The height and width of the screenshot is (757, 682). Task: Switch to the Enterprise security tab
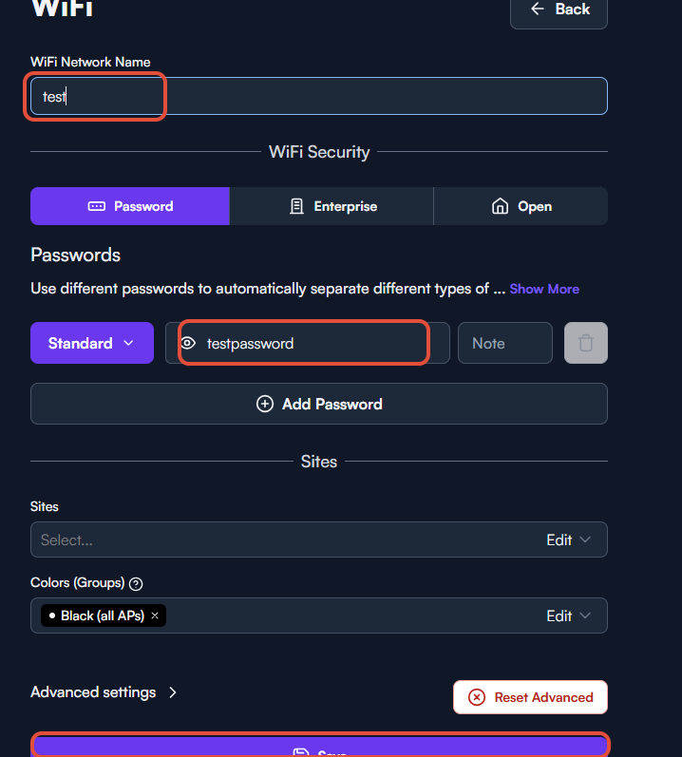332,206
